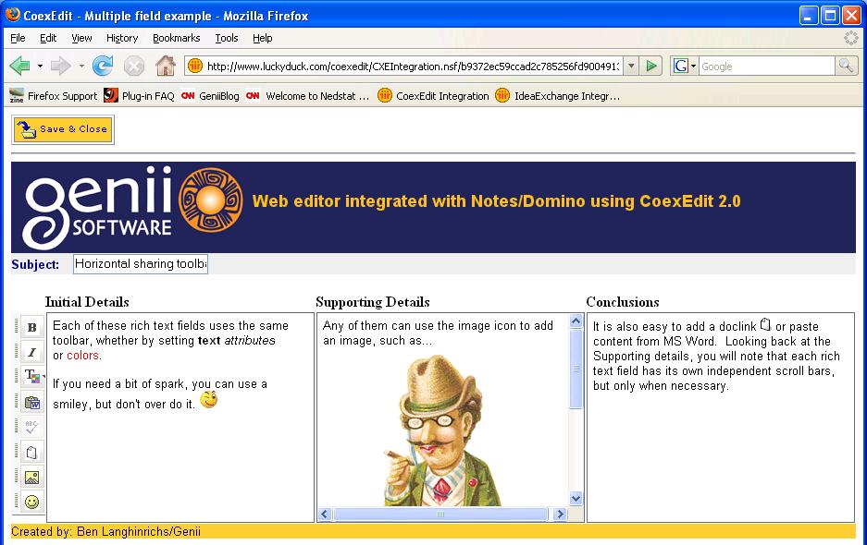Go to the Firefox Home page
This screenshot has height=545, width=867.
click(166, 66)
